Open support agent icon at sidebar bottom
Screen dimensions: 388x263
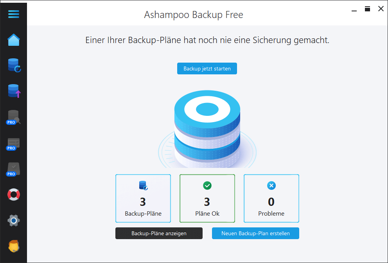coord(14,246)
